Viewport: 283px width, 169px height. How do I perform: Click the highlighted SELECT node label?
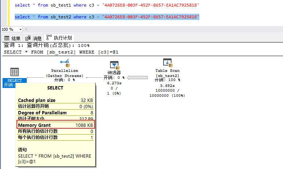(x=14, y=81)
